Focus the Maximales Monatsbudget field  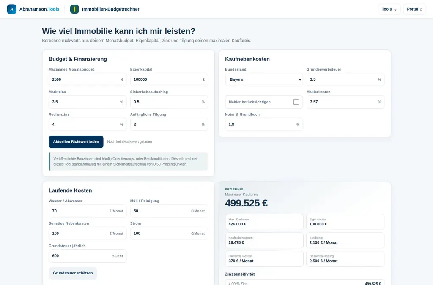pos(88,79)
